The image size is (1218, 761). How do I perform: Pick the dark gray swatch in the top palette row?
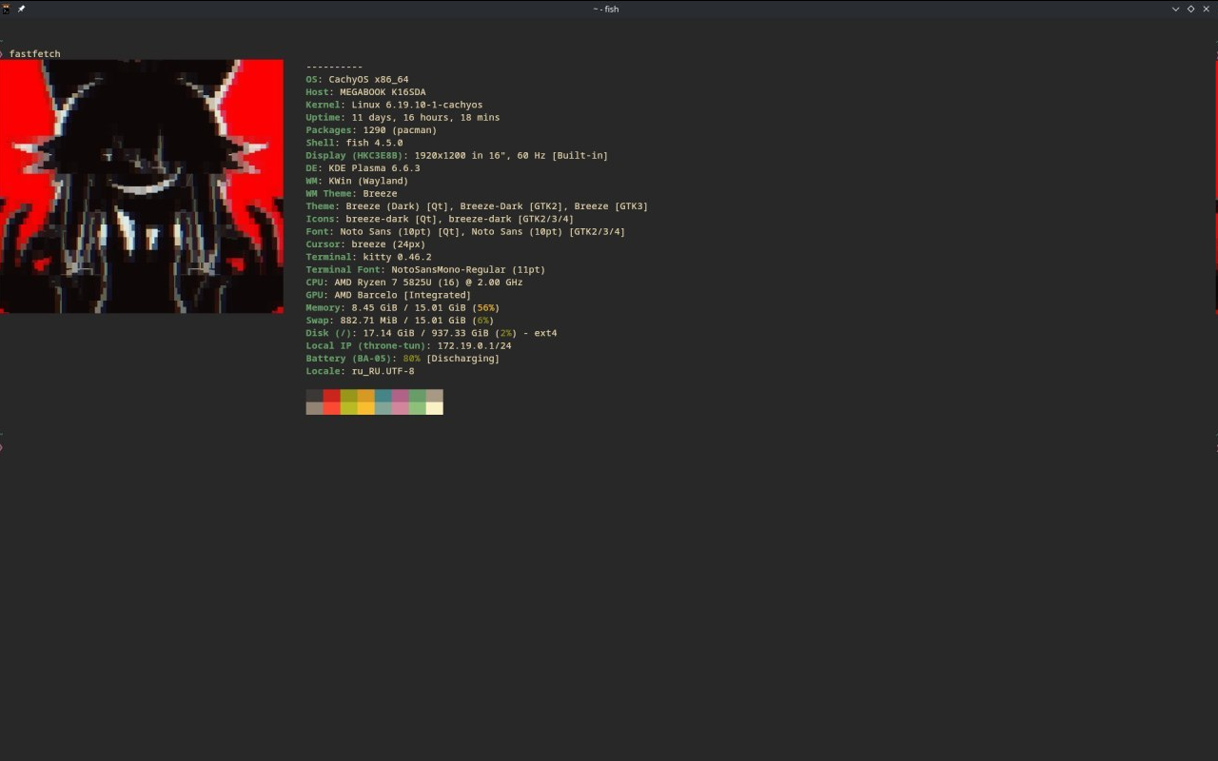pos(314,396)
